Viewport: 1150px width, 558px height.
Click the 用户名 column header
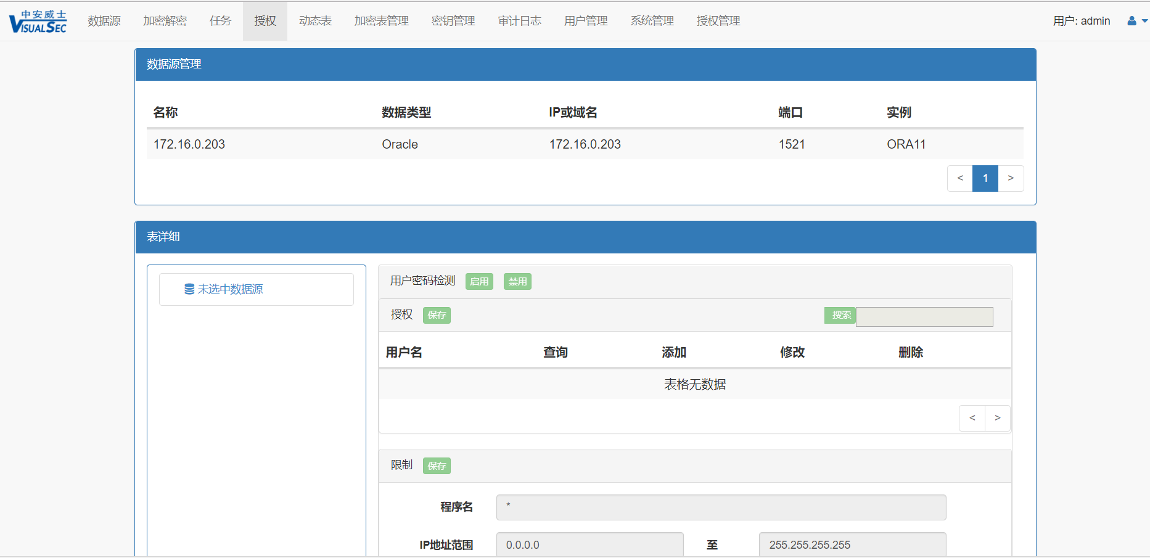click(404, 352)
